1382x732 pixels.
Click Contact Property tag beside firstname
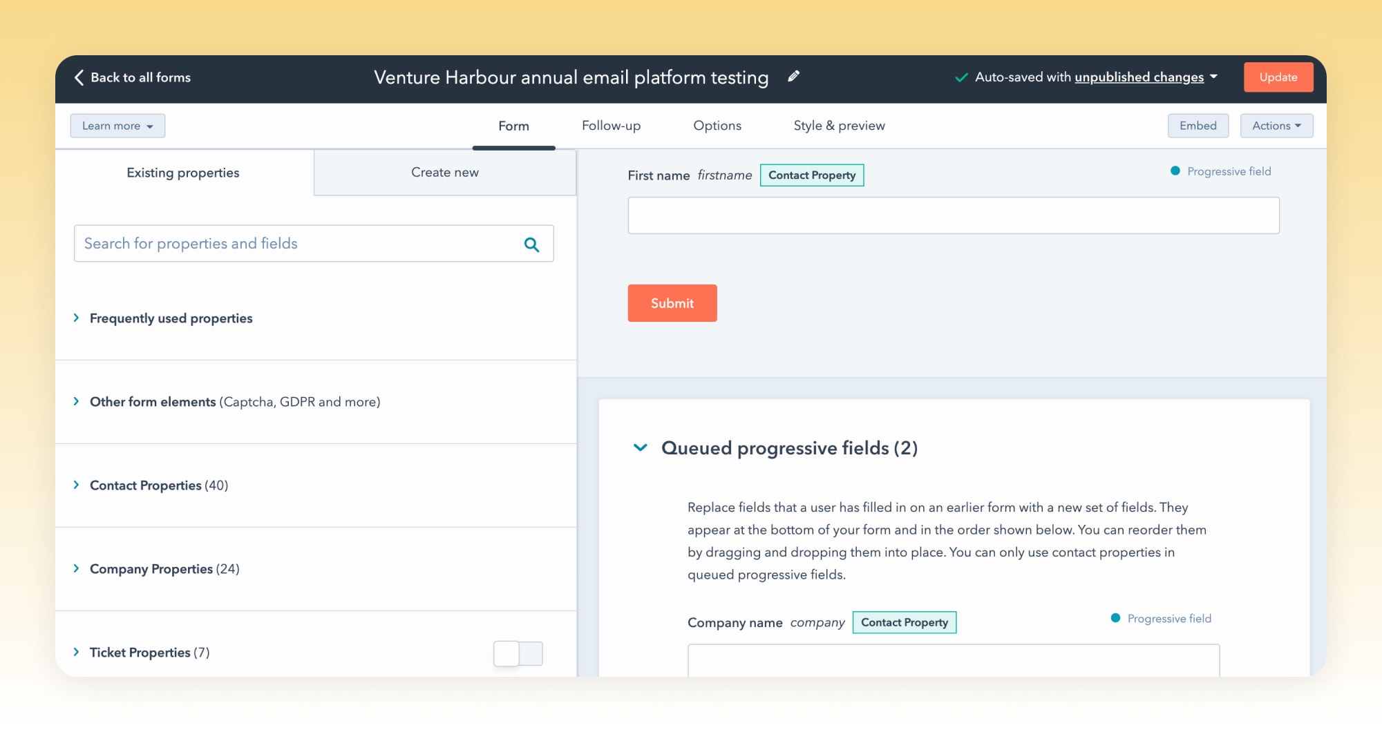pyautogui.click(x=812, y=175)
